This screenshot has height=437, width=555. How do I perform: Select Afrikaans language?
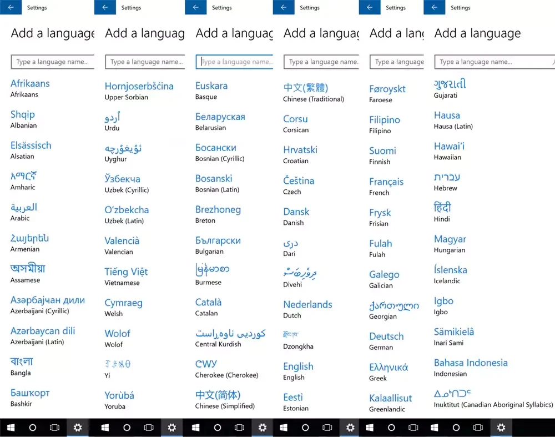coord(30,88)
